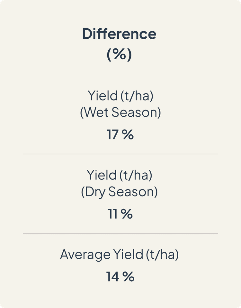Screen dimensions: 241x308
Task: Select the "(Wet Season)" label
Action: [x=120, y=112]
